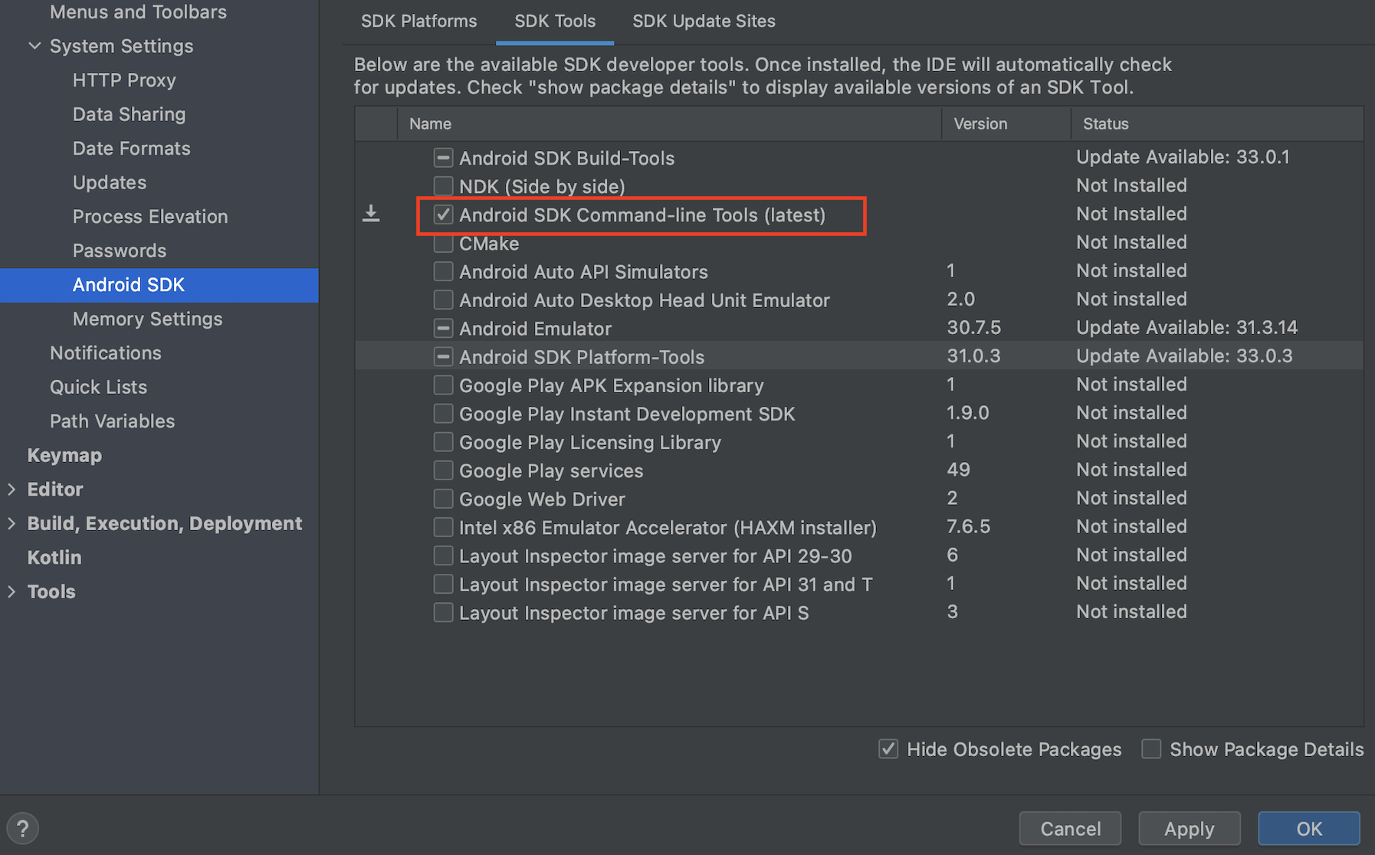The height and width of the screenshot is (855, 1375).
Task: Toggle the Android Emulator checkbox
Action: point(443,328)
